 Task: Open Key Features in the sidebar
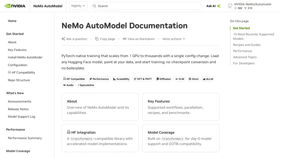[x=17, y=50]
